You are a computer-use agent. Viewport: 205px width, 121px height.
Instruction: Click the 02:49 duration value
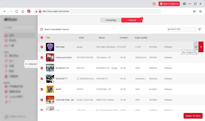tap(123, 68)
